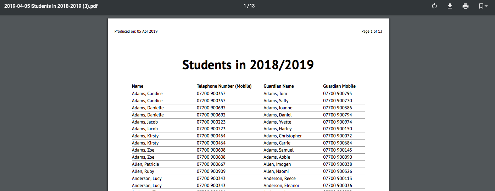
Task: Click the 'Guardian Name' column header
Action: [278, 86]
